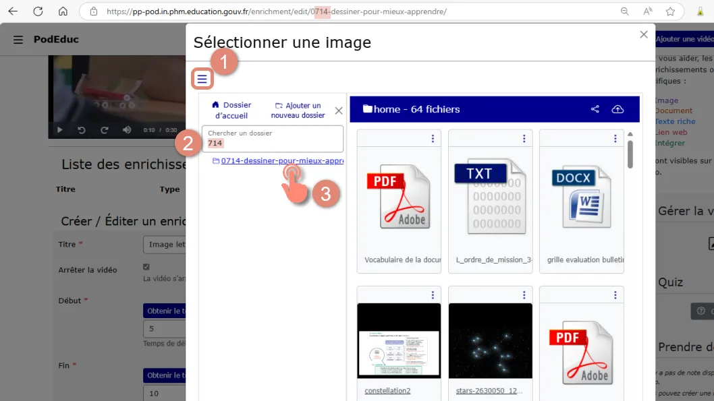Click the Ajouter une vidéo button
714x401 pixels.
click(684, 39)
